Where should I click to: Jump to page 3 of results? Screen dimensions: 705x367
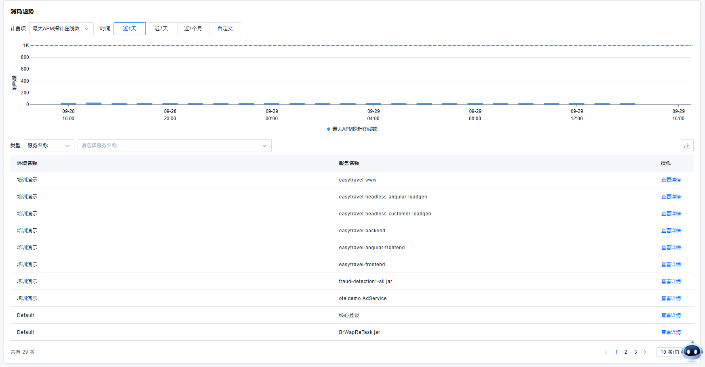tap(635, 352)
